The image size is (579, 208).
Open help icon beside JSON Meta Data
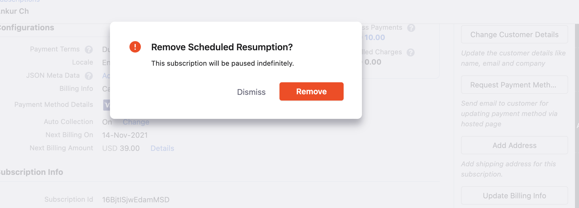[89, 76]
